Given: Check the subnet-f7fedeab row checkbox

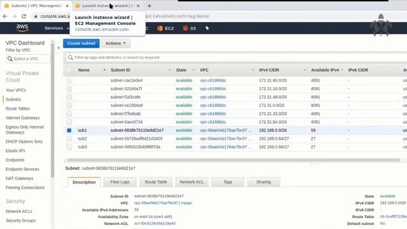Looking at the screenshot, I should tap(69, 114).
